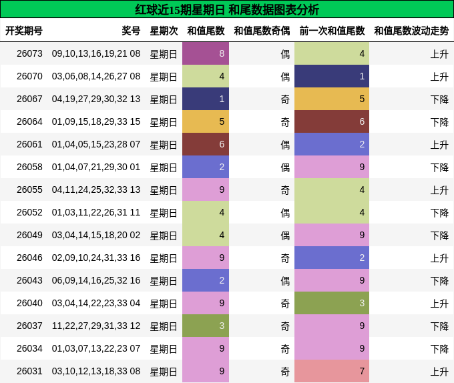Click prize numbers 03,10,12,13,18,33 08
This screenshot has width=454, height=383.
click(96, 371)
